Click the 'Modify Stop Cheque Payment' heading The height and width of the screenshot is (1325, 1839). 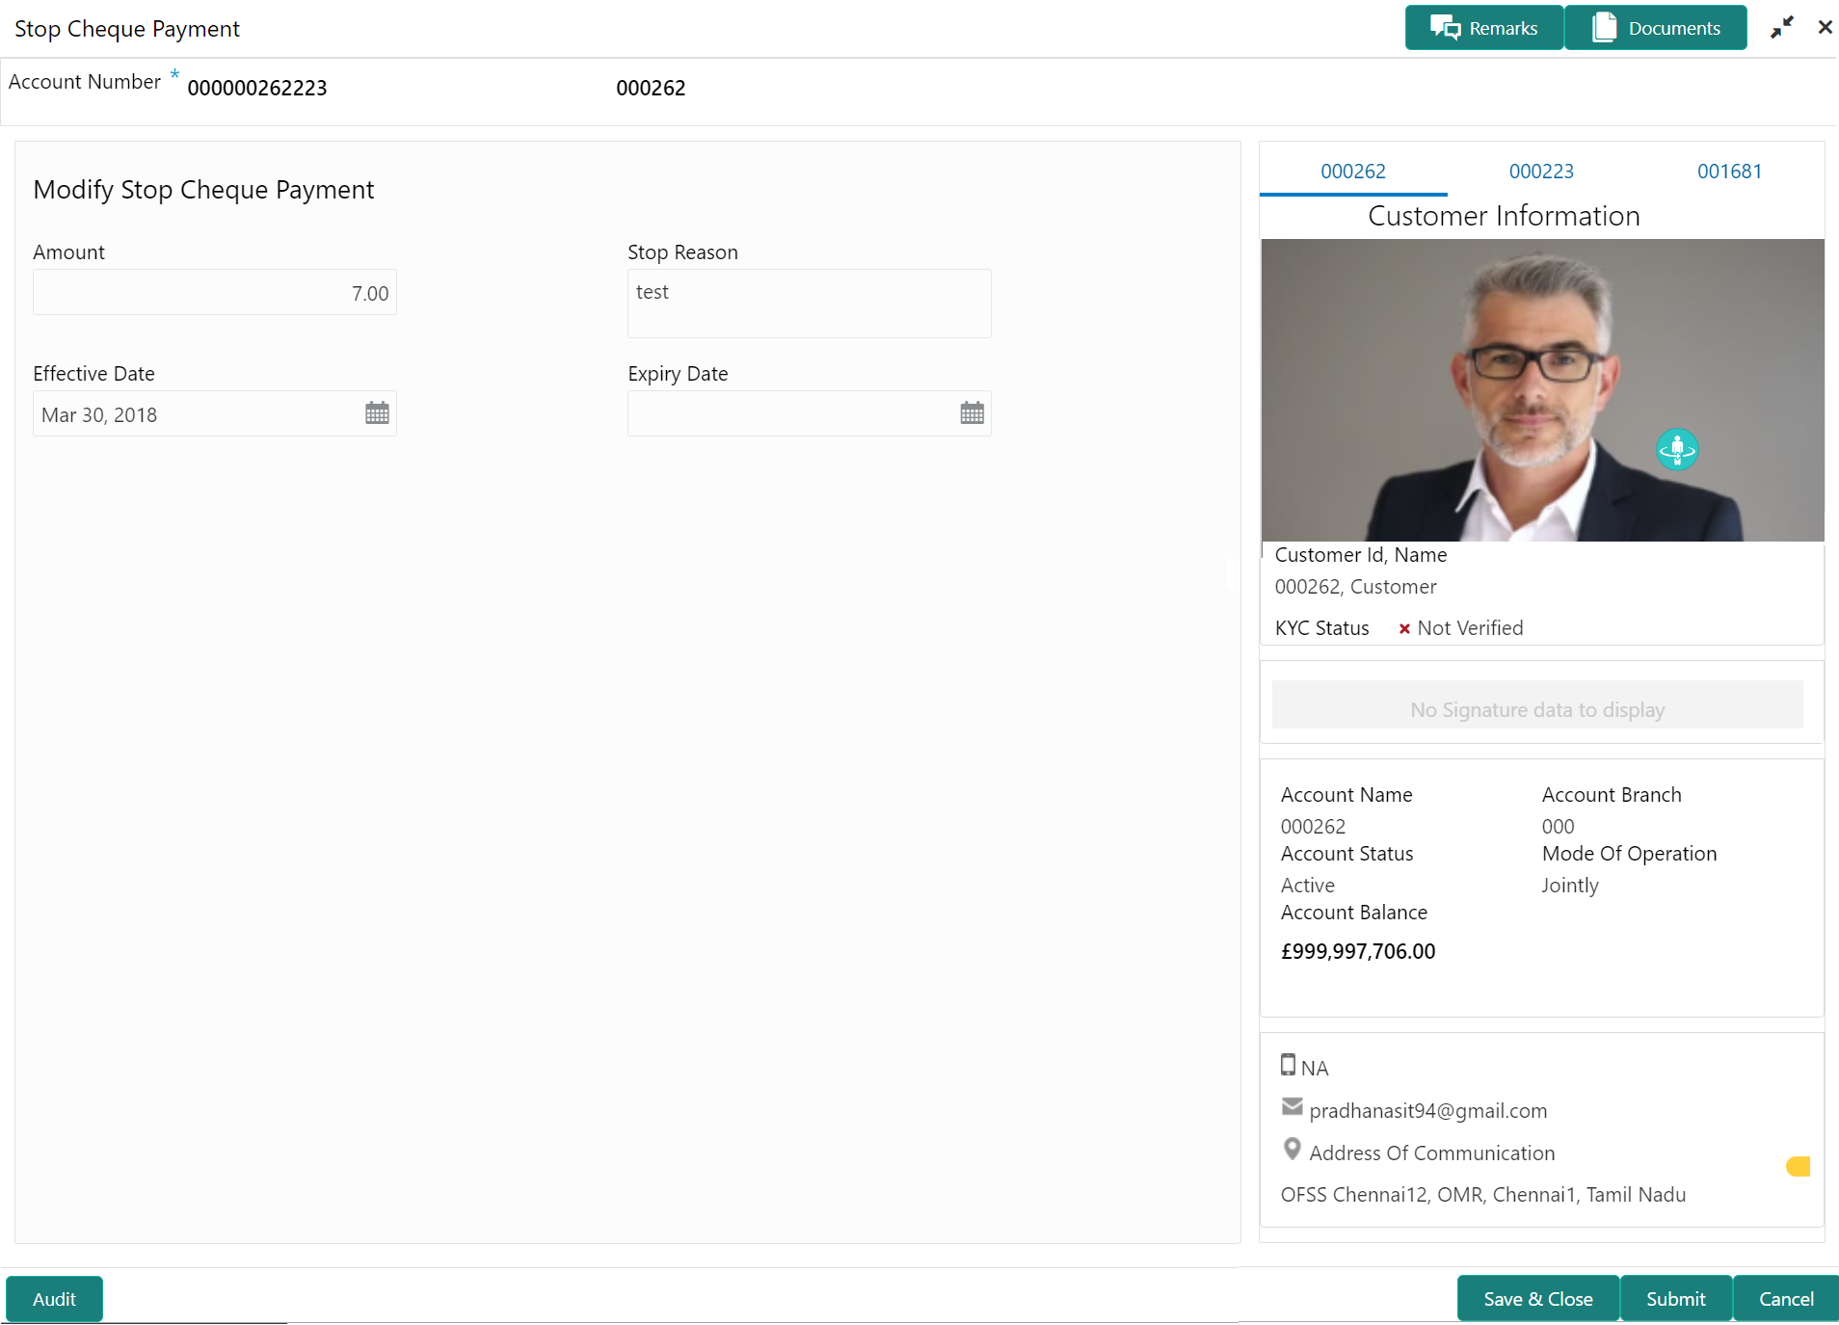tap(203, 190)
